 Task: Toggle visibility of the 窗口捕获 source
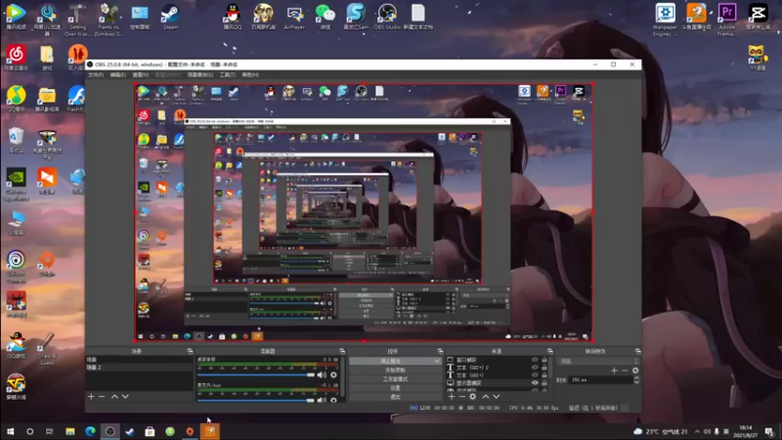[535, 360]
